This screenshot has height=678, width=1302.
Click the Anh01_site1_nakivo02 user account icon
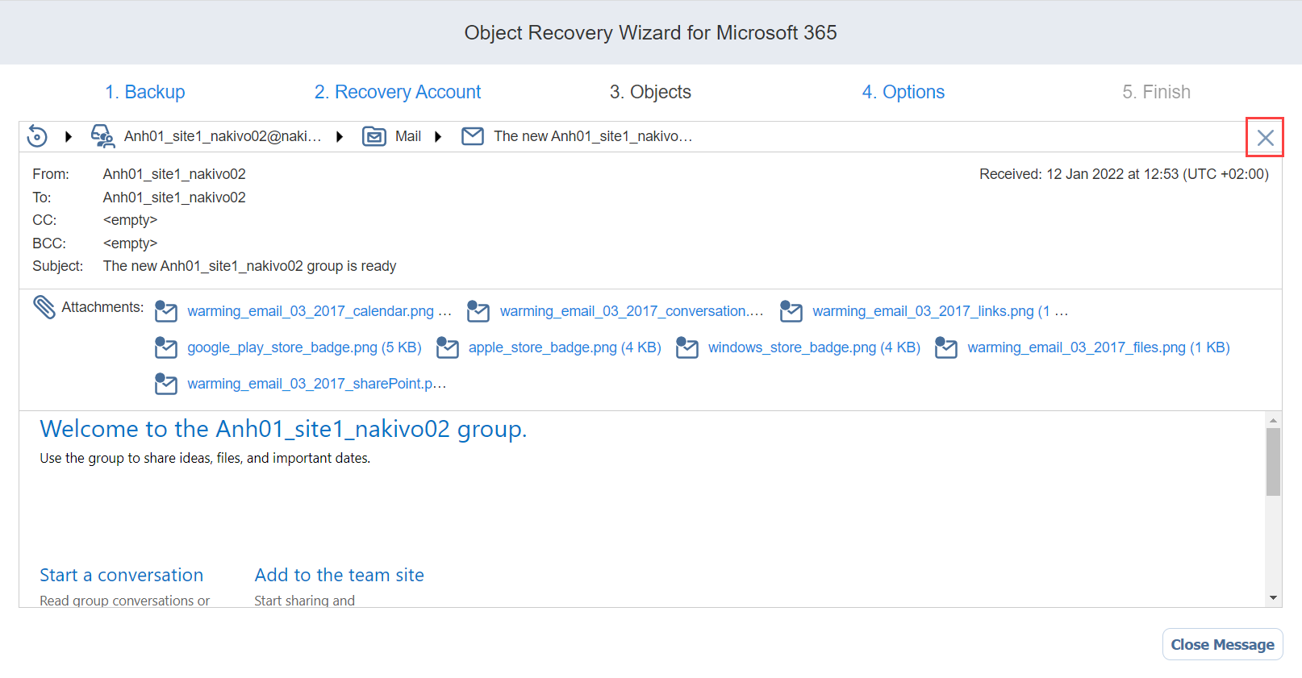click(x=102, y=136)
